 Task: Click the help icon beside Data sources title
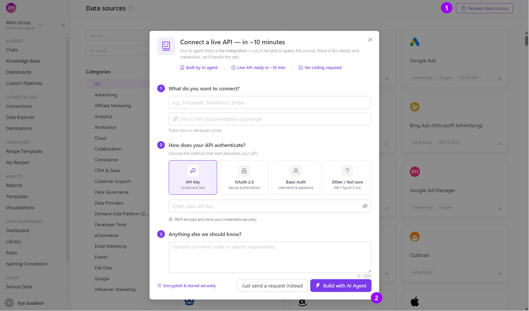131,8
